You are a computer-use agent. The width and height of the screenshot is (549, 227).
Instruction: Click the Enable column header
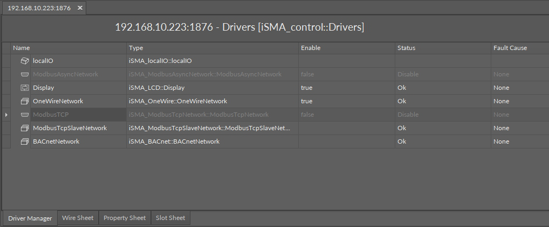click(311, 48)
